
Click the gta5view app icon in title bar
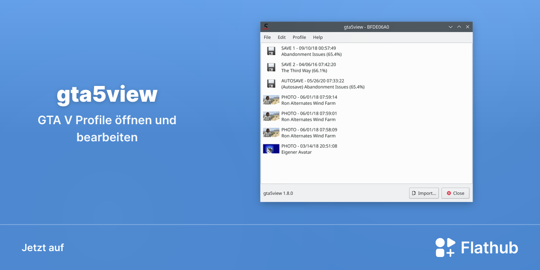266,27
